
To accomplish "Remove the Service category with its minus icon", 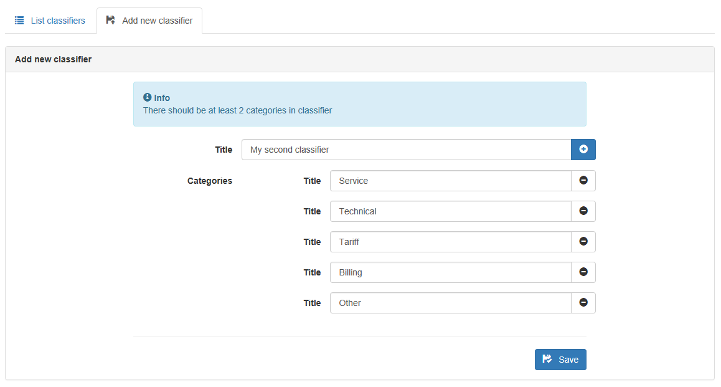I will [583, 180].
